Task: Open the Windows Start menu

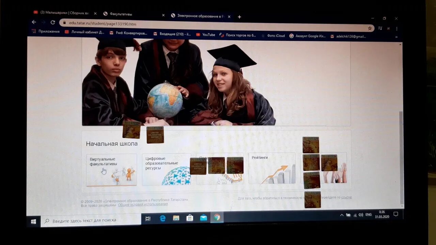Action: 33,222
